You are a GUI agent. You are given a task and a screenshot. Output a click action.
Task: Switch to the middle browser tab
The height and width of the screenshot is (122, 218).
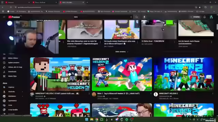(x=45, y=2)
